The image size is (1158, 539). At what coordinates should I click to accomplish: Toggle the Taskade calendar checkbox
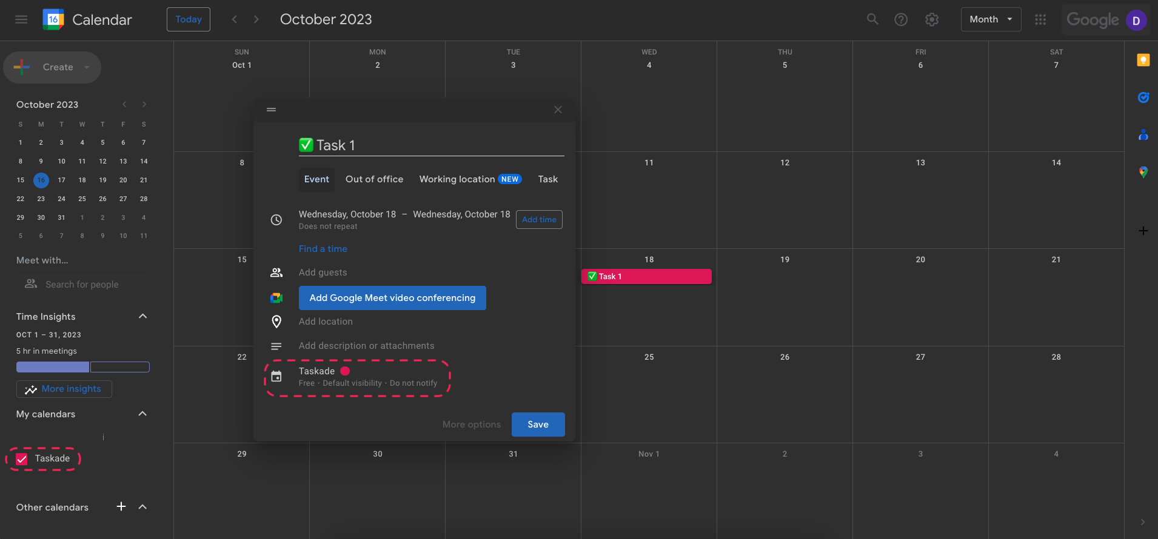click(22, 459)
